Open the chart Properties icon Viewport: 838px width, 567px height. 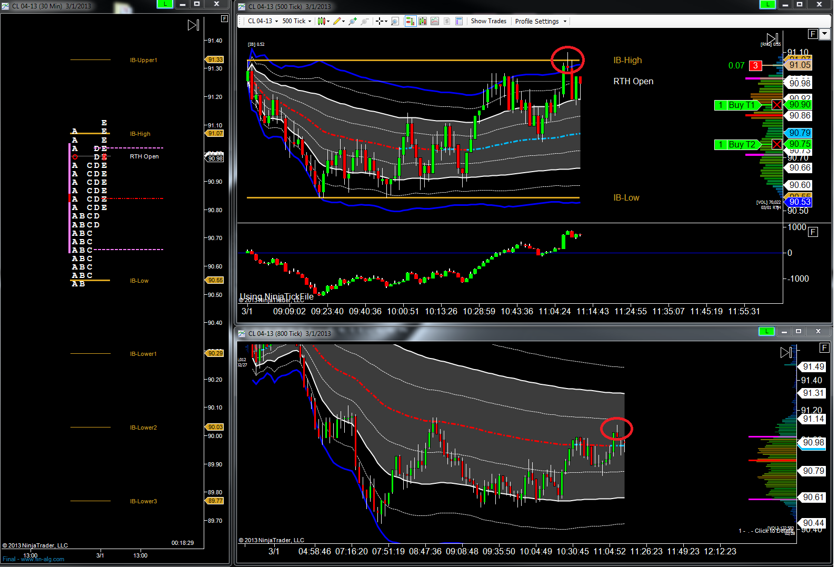click(x=459, y=21)
